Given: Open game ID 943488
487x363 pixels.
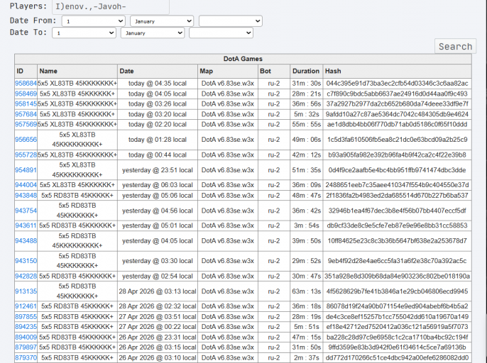Looking at the screenshot, I should 26,241.
